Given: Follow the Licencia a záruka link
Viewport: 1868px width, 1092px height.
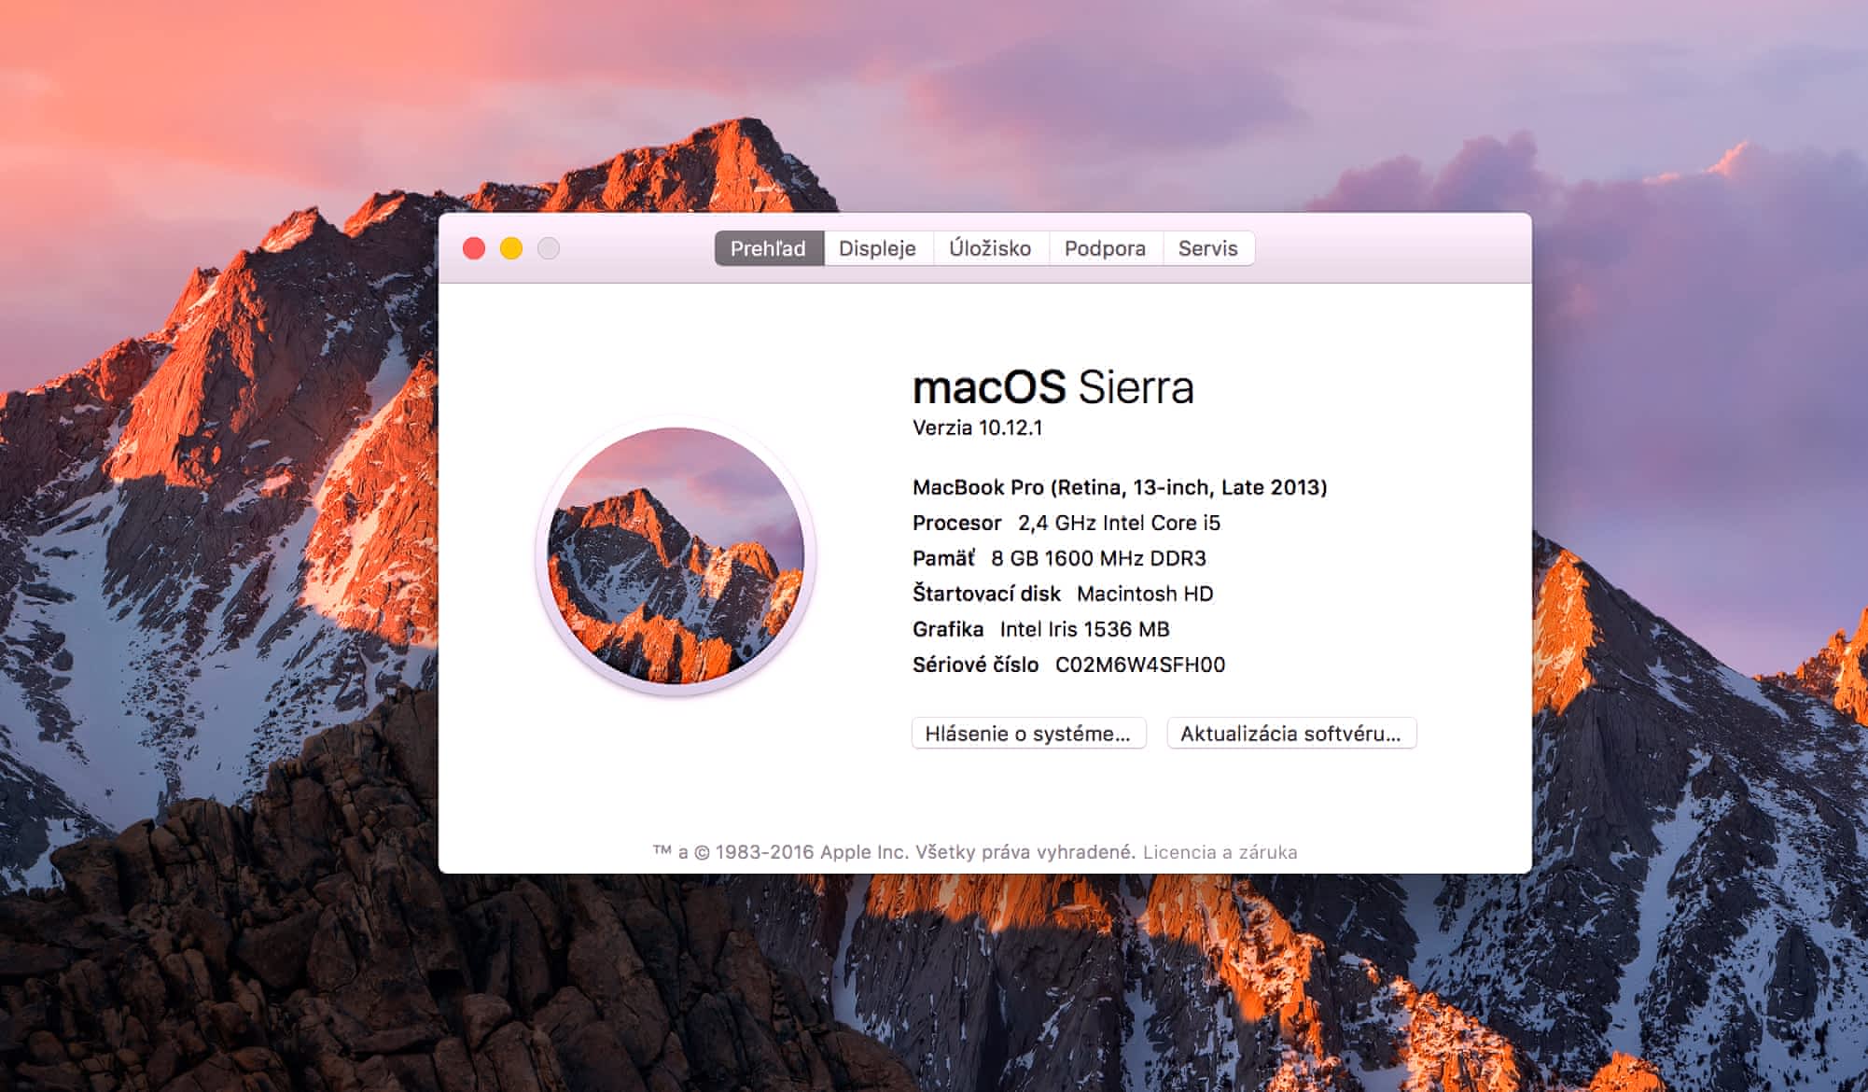Looking at the screenshot, I should click(1220, 852).
